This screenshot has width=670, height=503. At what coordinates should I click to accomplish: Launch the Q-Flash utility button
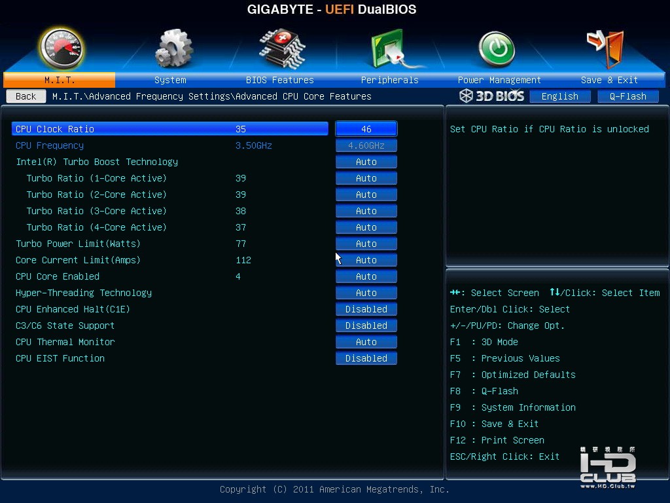pyautogui.click(x=627, y=96)
